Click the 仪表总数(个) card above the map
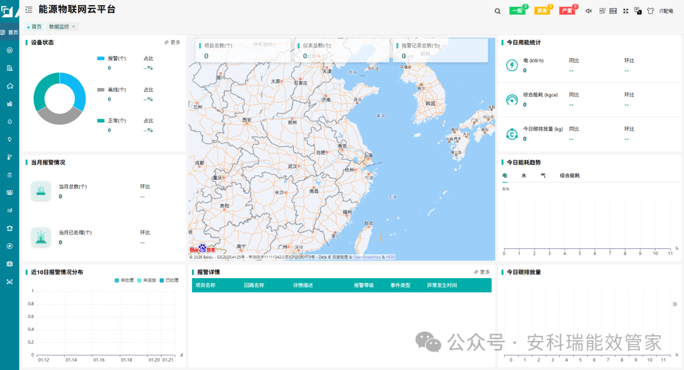This screenshot has height=370, width=684. pos(341,50)
